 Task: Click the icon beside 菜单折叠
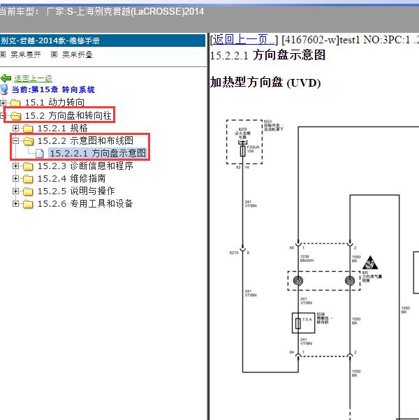click(54, 55)
